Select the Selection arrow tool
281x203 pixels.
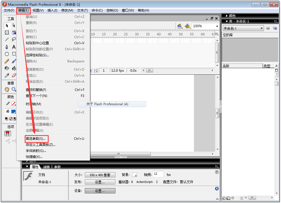click(x=7, y=25)
